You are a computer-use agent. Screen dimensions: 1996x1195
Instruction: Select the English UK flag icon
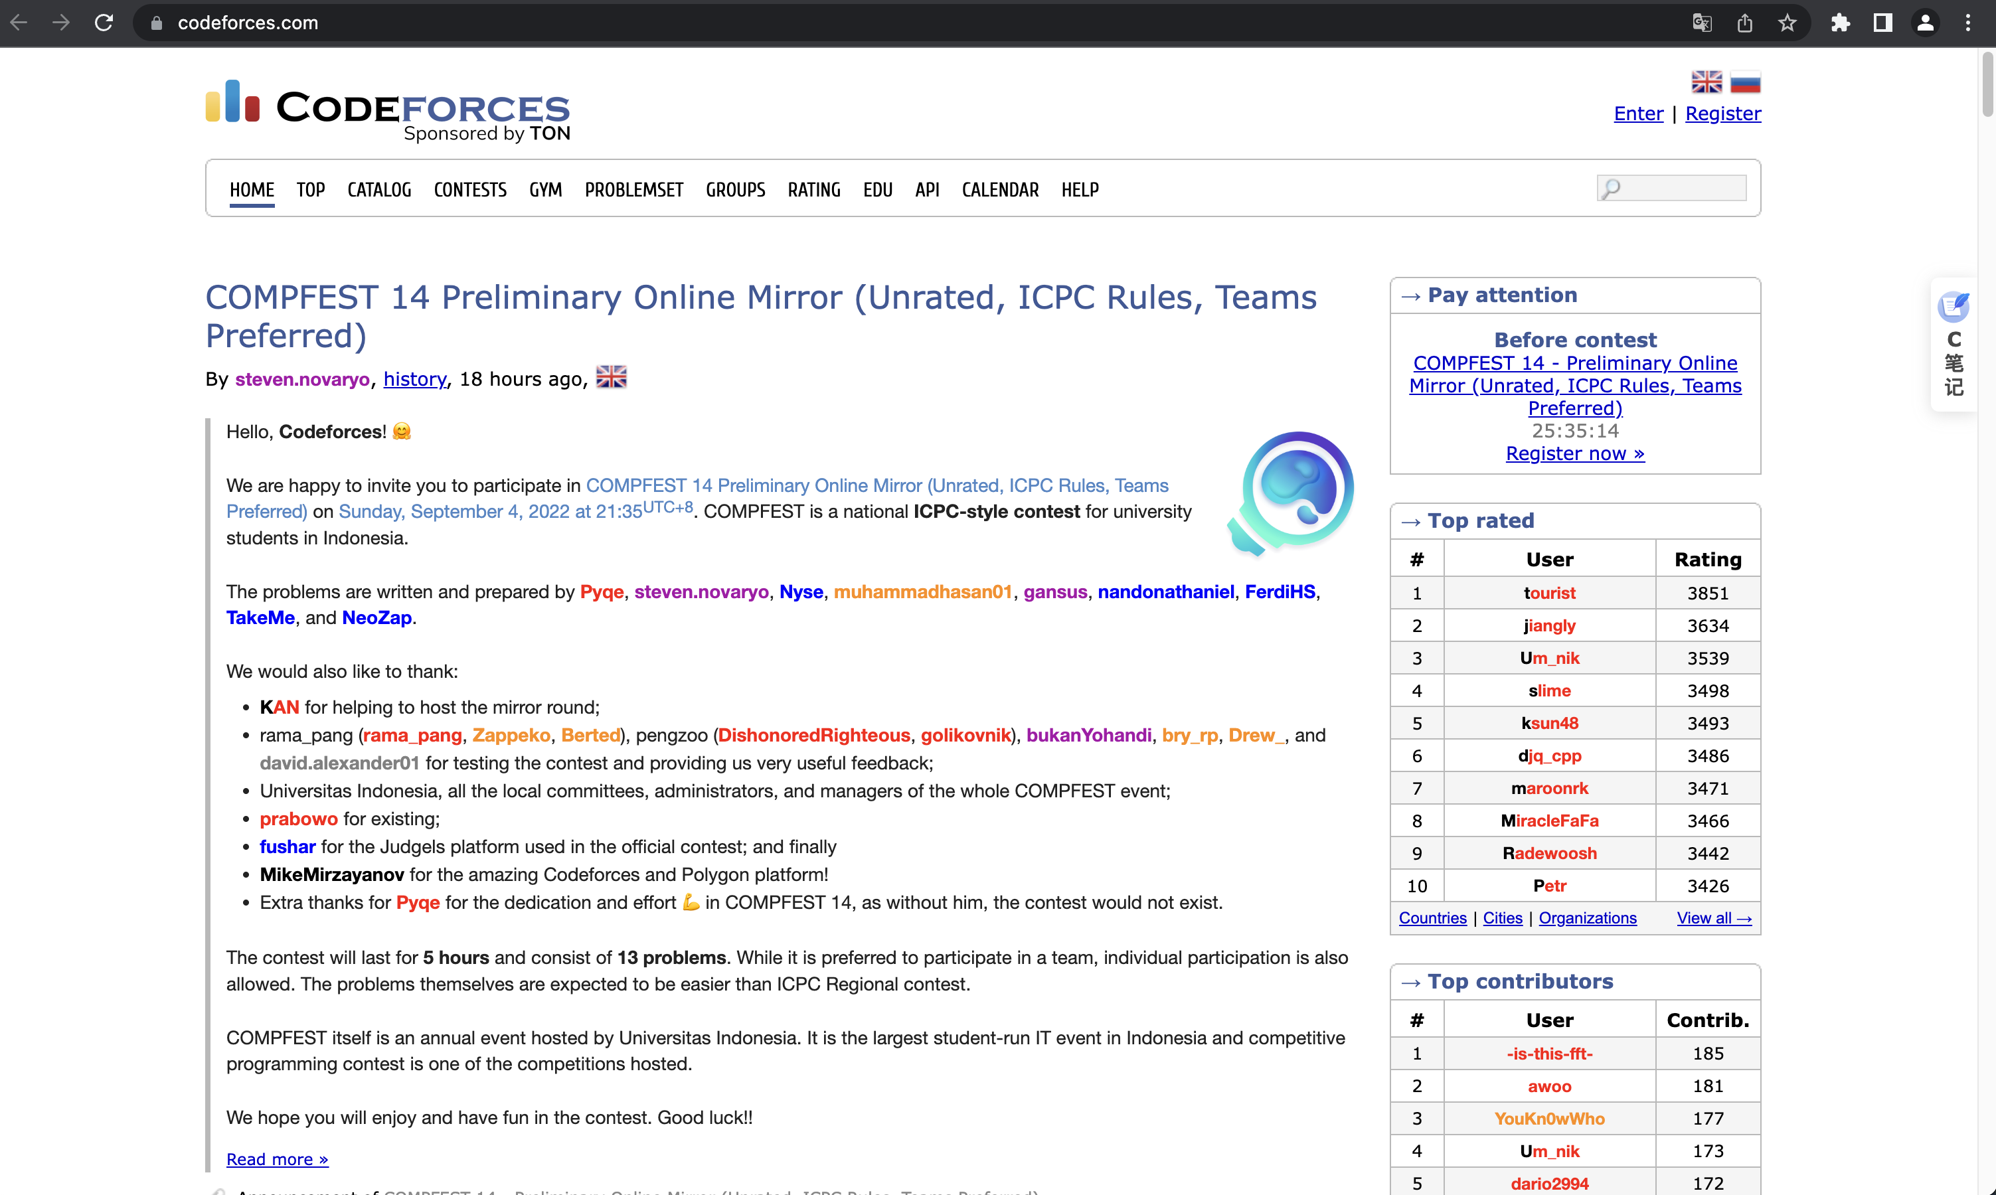1706,82
